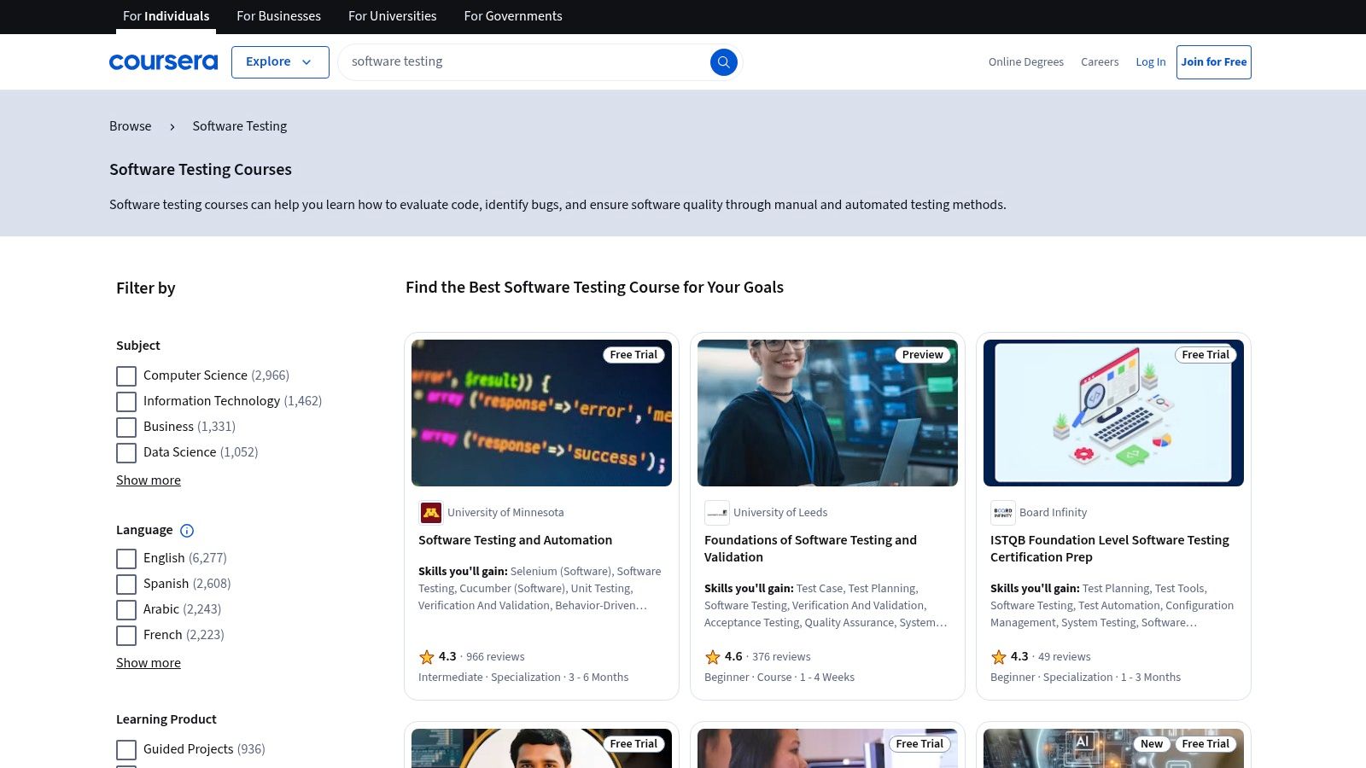This screenshot has width=1366, height=768.
Task: Open Software Testing and Automation course title
Action: [x=515, y=540]
